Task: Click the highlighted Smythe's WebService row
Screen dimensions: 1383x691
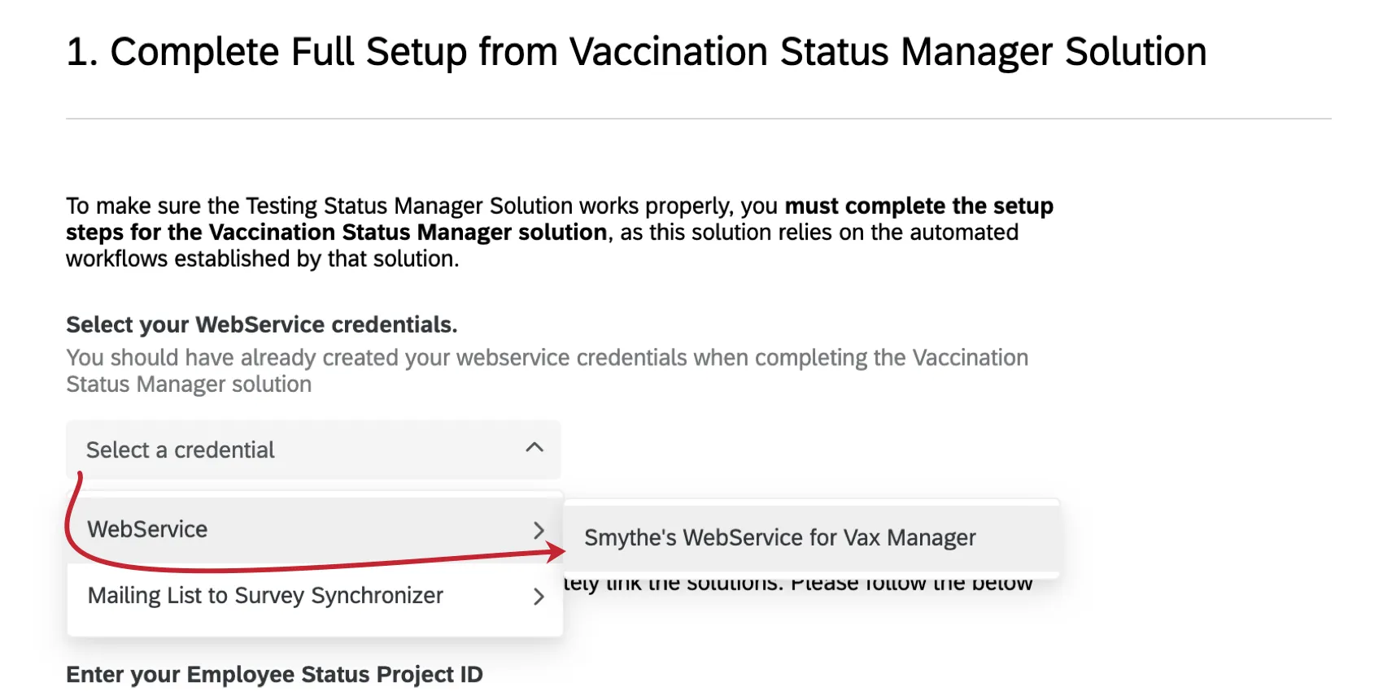Action: (779, 537)
